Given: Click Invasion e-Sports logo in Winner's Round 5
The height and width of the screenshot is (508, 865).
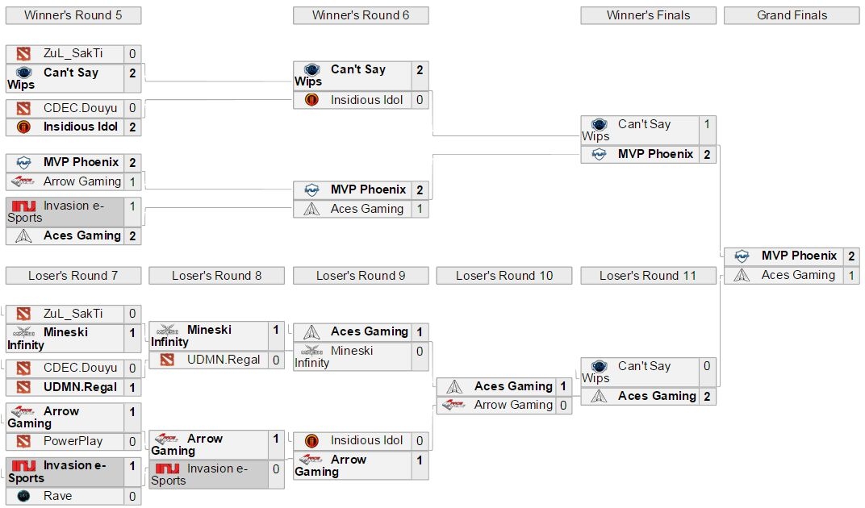Looking at the screenshot, I should point(23,206).
